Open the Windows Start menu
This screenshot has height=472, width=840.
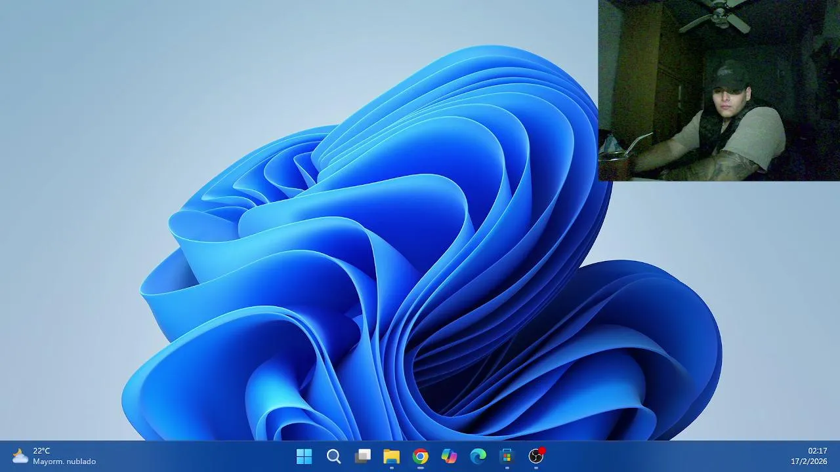(x=304, y=456)
